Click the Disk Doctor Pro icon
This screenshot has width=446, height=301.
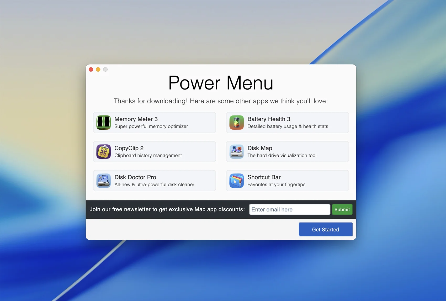click(103, 181)
